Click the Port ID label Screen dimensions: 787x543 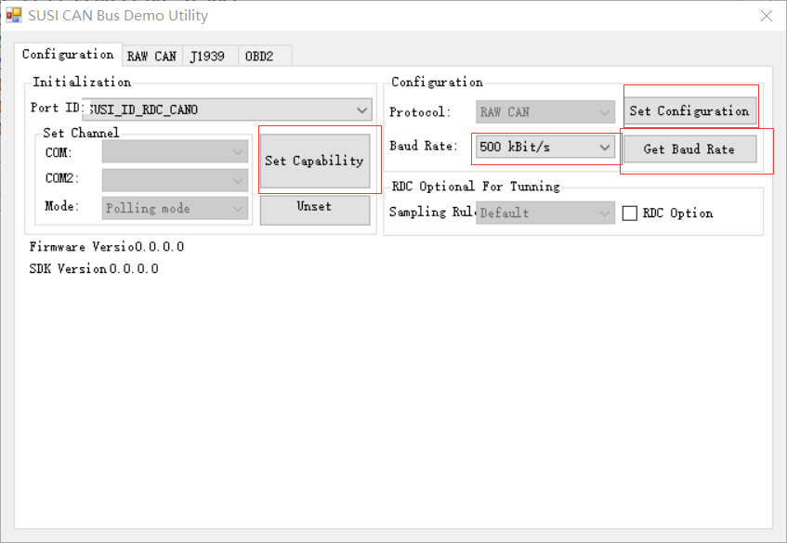57,108
